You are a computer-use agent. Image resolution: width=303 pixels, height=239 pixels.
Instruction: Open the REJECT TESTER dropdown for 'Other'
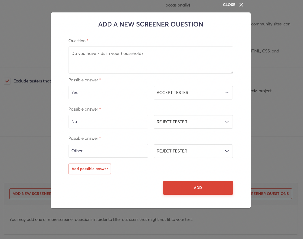(193, 151)
